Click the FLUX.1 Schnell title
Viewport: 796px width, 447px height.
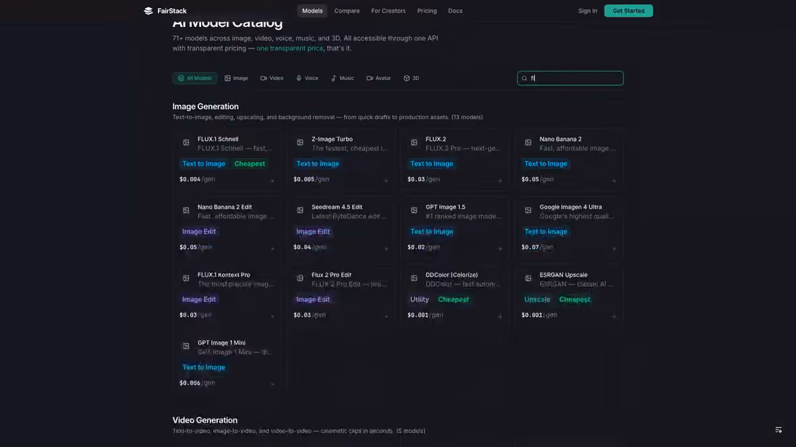point(218,139)
